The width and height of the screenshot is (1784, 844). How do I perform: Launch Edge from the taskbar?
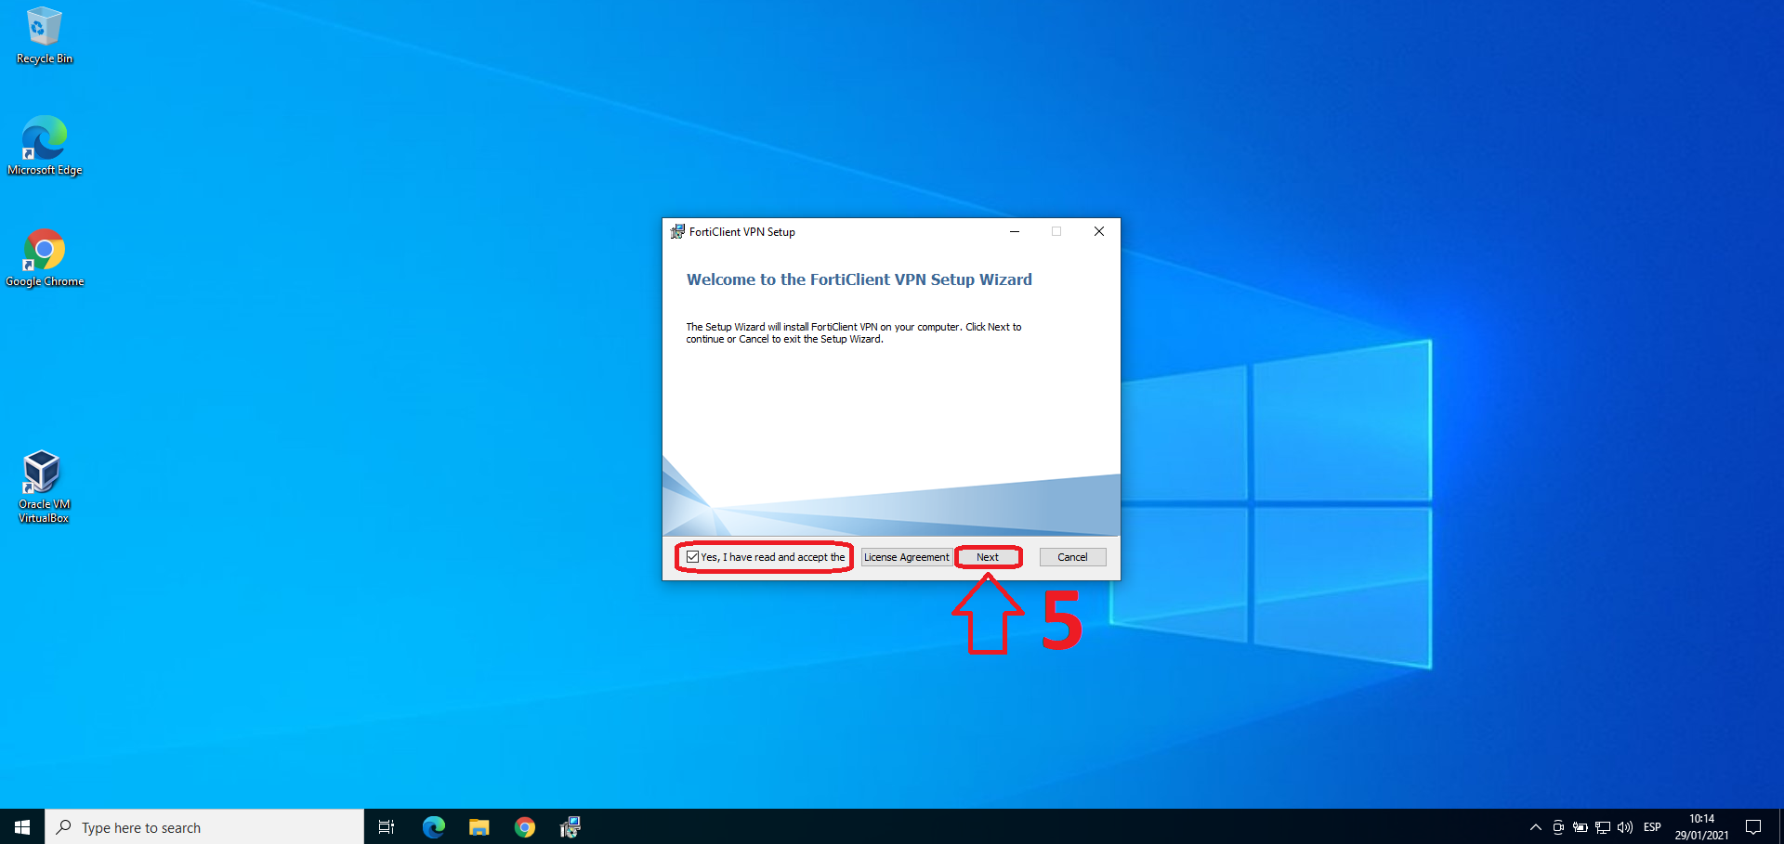433,826
